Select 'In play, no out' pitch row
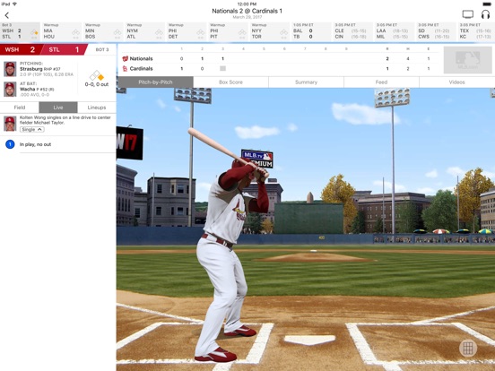This screenshot has width=495, height=371. click(x=58, y=144)
